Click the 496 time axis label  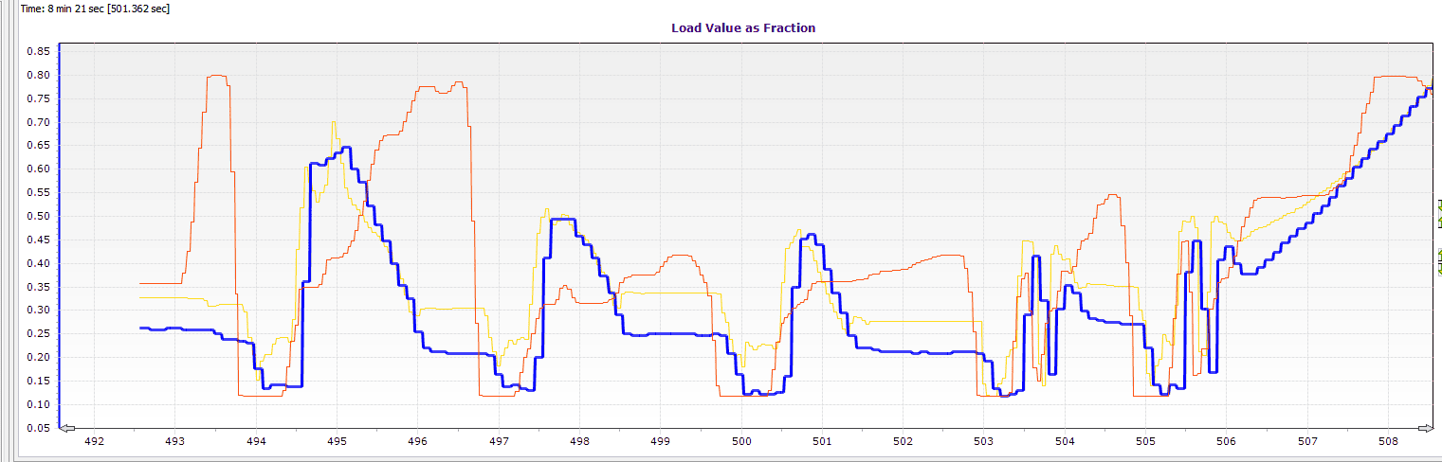(418, 441)
